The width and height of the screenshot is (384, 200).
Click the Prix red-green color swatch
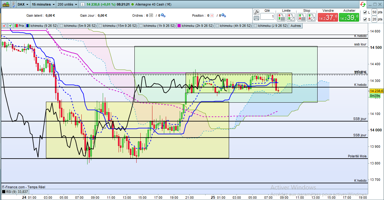click(x=16, y=26)
